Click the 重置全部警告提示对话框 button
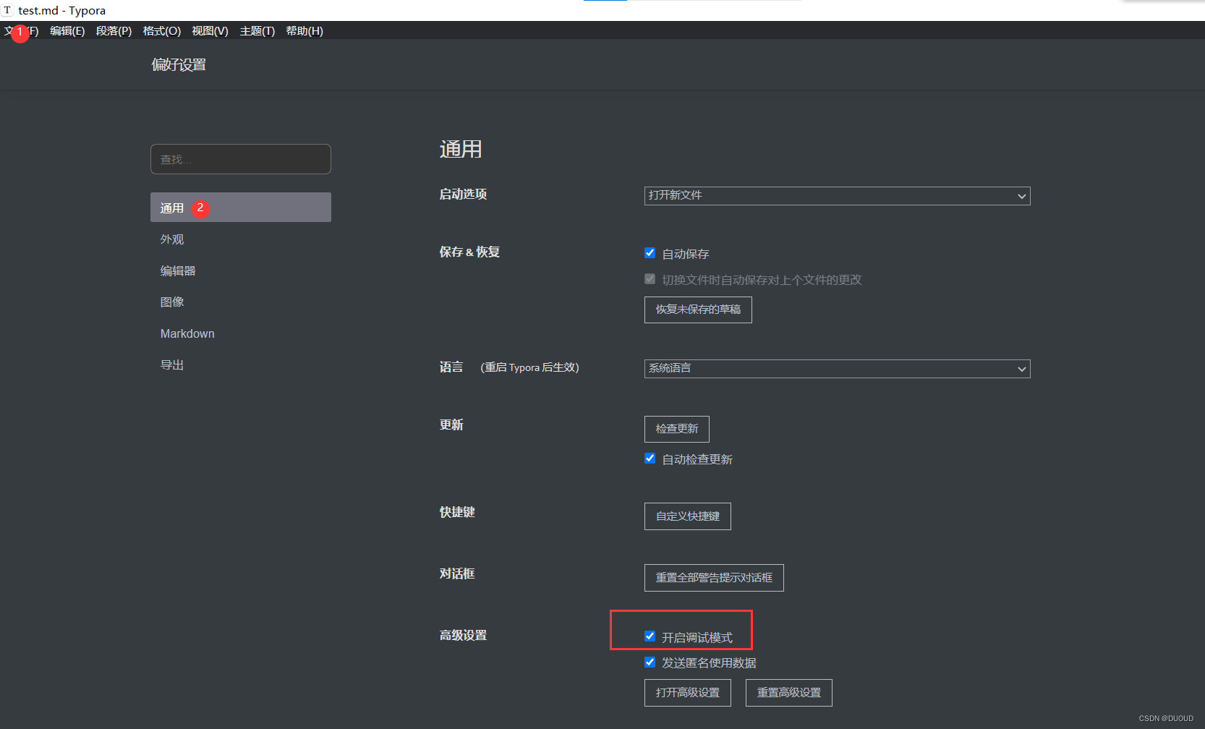The height and width of the screenshot is (729, 1205). (714, 578)
